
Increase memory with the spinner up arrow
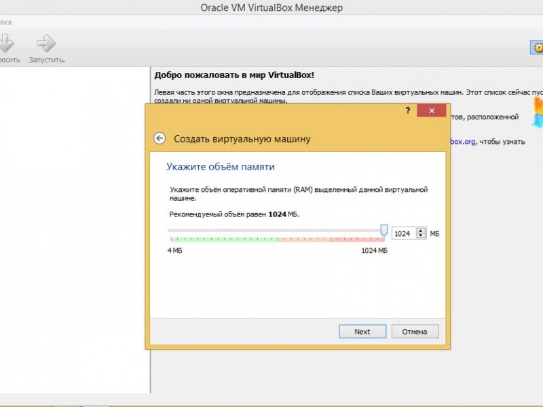click(x=421, y=231)
